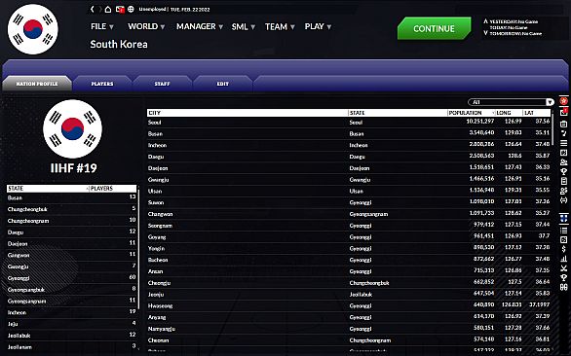Click the red circular icon atop right sidebar
571x356 pixels.
(564, 101)
